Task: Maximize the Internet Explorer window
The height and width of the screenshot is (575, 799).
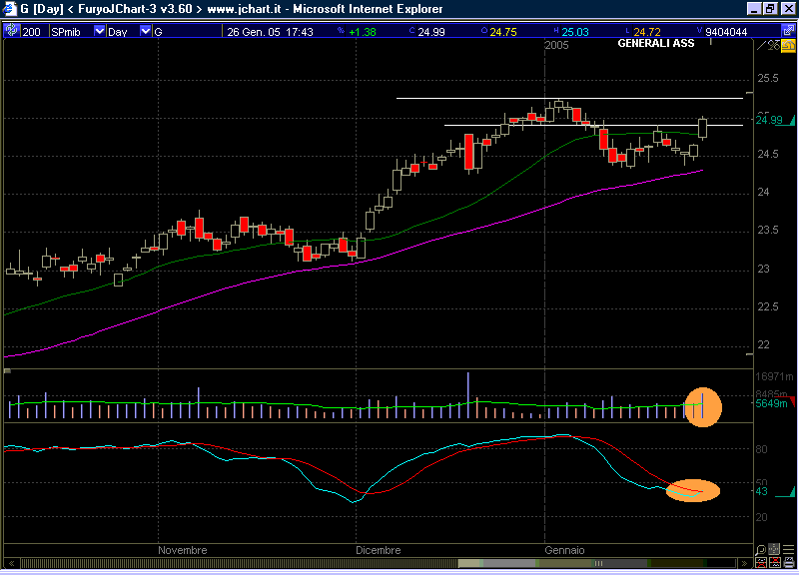Action: click(x=770, y=8)
